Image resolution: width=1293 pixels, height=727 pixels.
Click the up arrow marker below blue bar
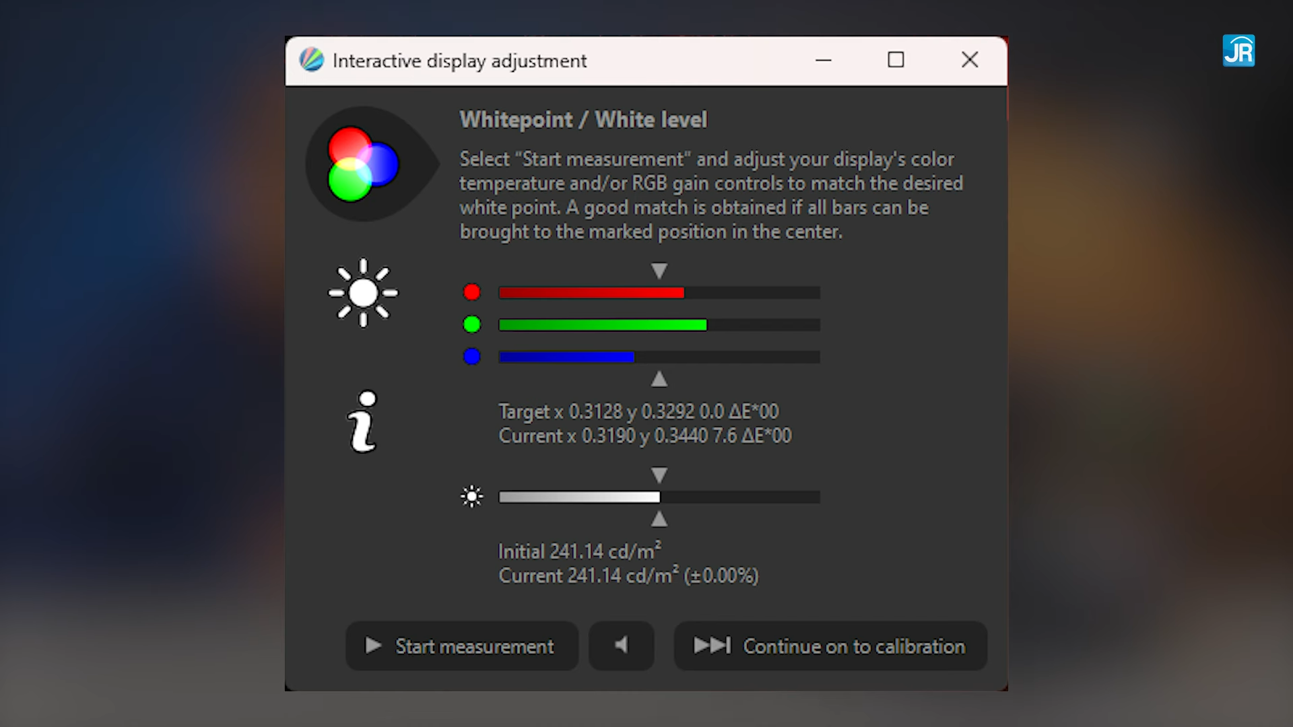[659, 379]
